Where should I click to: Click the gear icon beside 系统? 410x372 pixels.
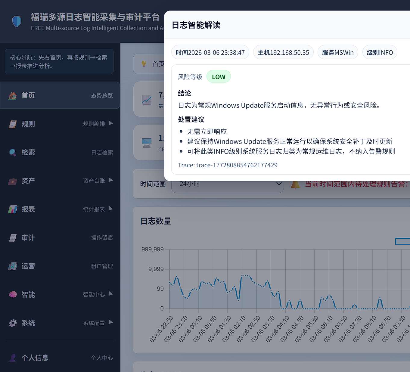coord(13,323)
